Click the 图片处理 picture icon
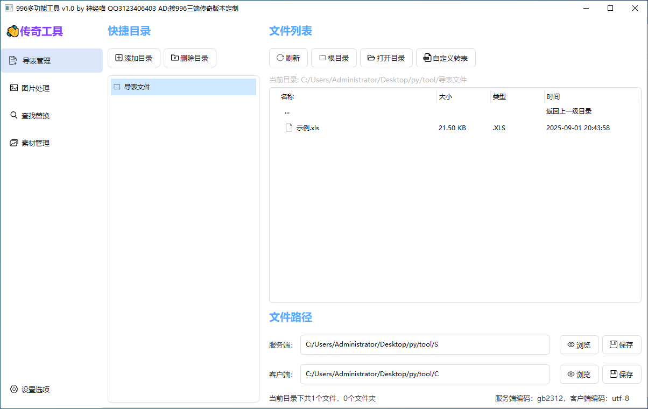648x409 pixels. [x=14, y=88]
